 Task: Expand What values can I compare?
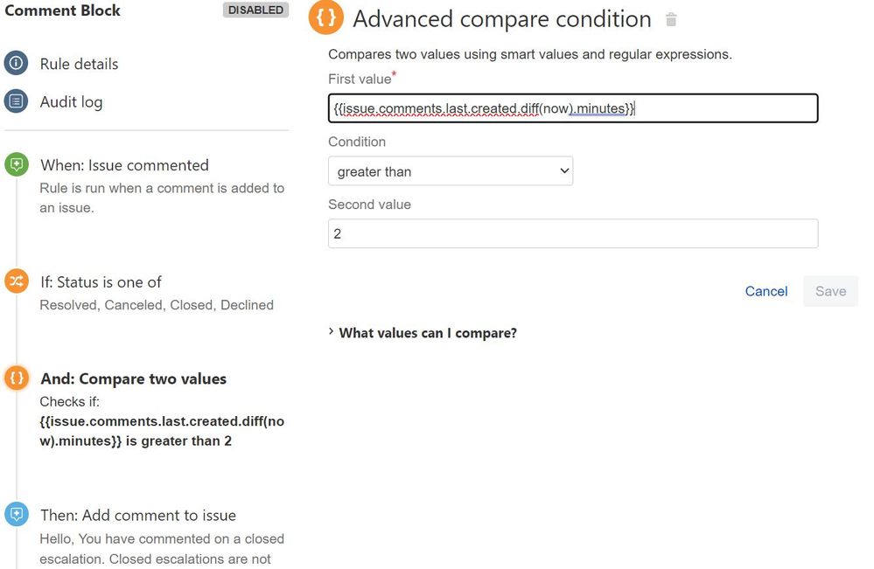click(427, 333)
